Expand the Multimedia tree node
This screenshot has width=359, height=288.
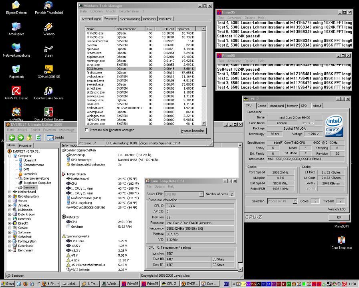(10, 210)
